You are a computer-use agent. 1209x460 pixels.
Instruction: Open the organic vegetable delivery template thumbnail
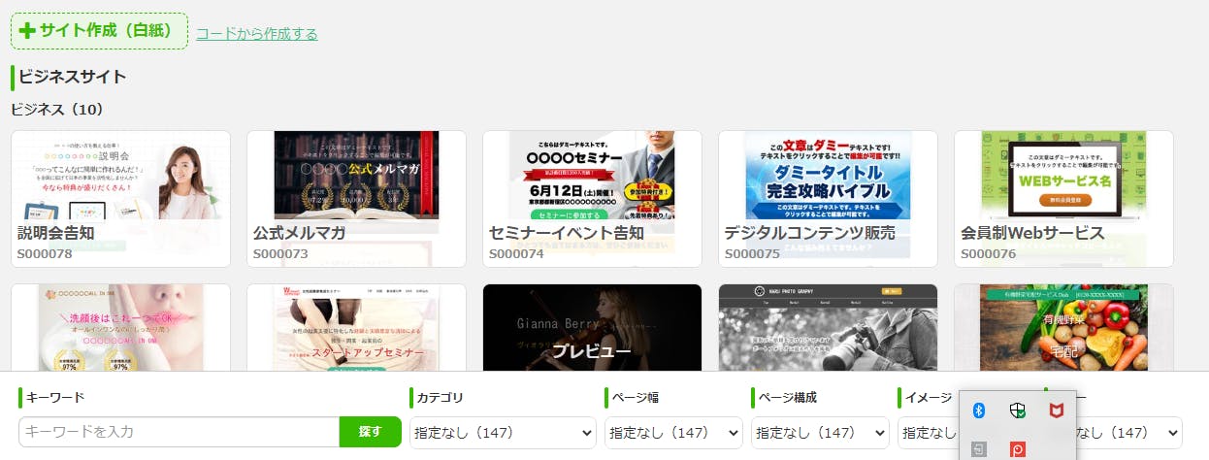[1063, 327]
